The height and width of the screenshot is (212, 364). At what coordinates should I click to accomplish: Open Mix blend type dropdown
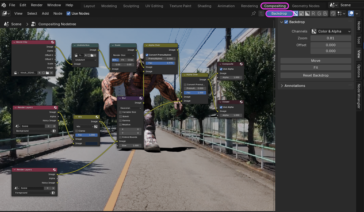[x=84, y=127]
